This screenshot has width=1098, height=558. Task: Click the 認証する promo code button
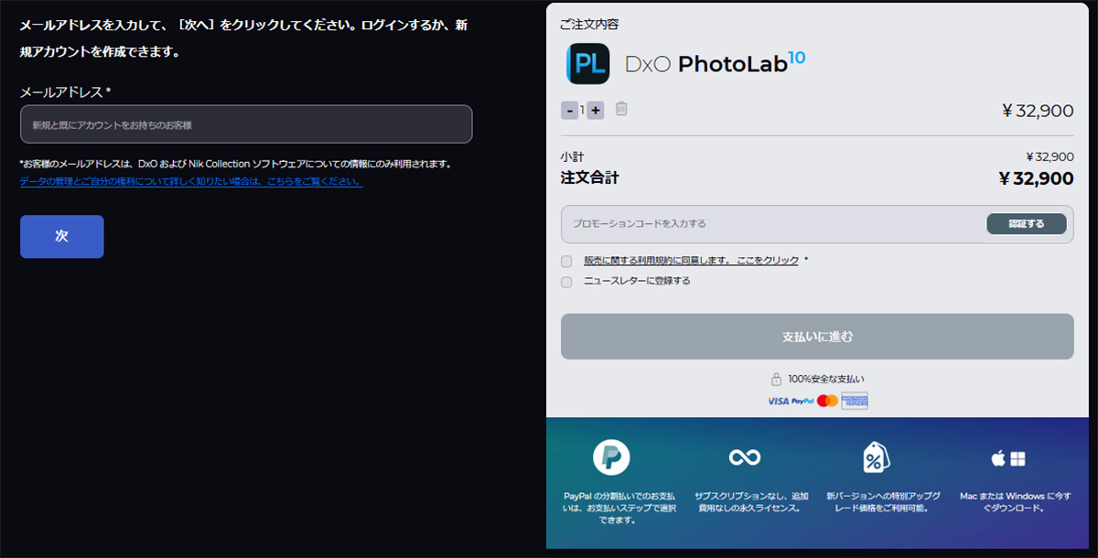(1027, 224)
